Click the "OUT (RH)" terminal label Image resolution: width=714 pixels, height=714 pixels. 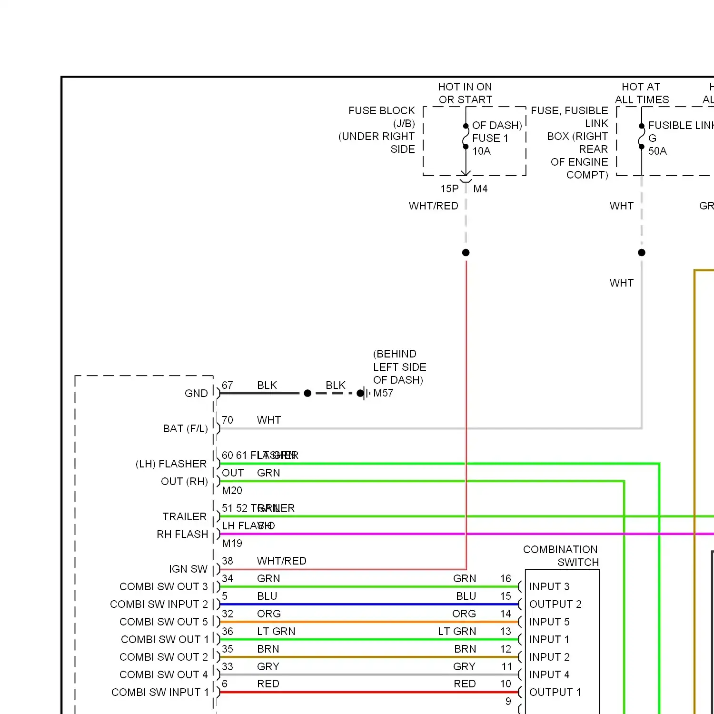(x=184, y=481)
